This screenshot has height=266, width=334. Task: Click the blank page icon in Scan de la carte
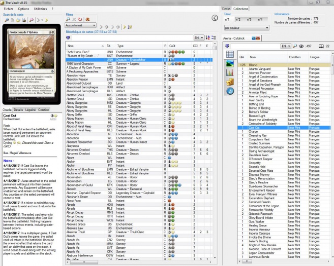click(13, 20)
